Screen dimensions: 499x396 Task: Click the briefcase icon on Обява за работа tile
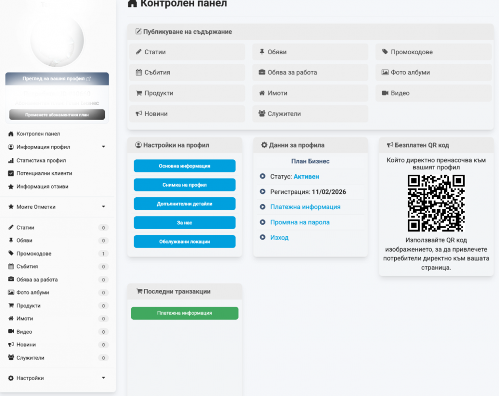[x=262, y=72]
